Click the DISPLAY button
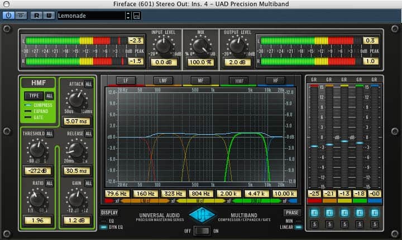The height and width of the screenshot is (240, 402). point(109,213)
